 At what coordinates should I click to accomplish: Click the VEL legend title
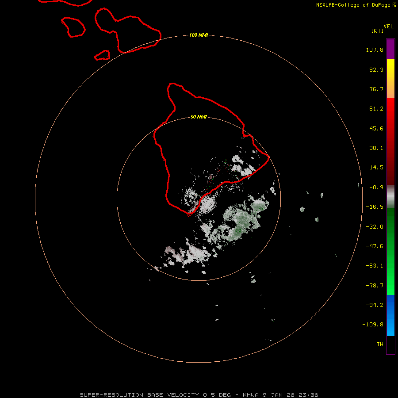[x=388, y=27]
